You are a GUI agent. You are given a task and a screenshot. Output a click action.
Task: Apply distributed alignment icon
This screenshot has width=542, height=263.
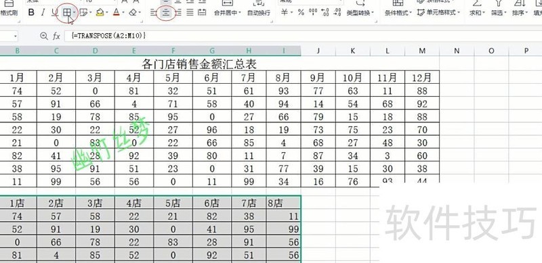click(202, 13)
